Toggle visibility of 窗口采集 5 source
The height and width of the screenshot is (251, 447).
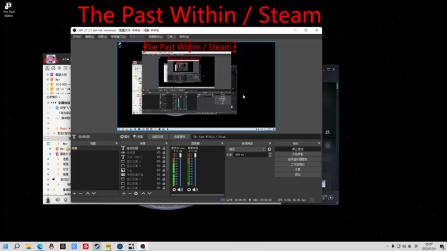159,166
